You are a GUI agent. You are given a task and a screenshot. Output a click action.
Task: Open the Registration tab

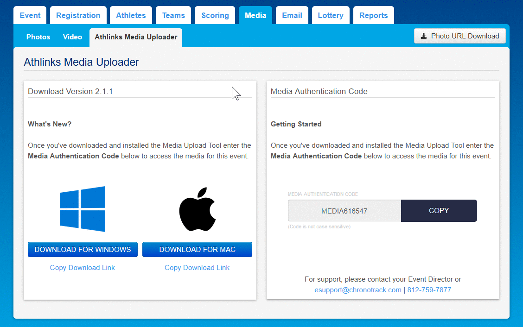(x=78, y=15)
